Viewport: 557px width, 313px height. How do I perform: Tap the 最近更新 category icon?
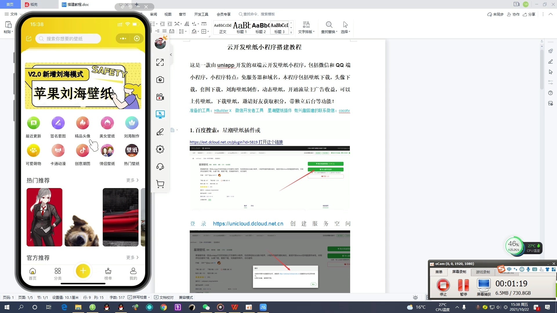[x=33, y=123]
